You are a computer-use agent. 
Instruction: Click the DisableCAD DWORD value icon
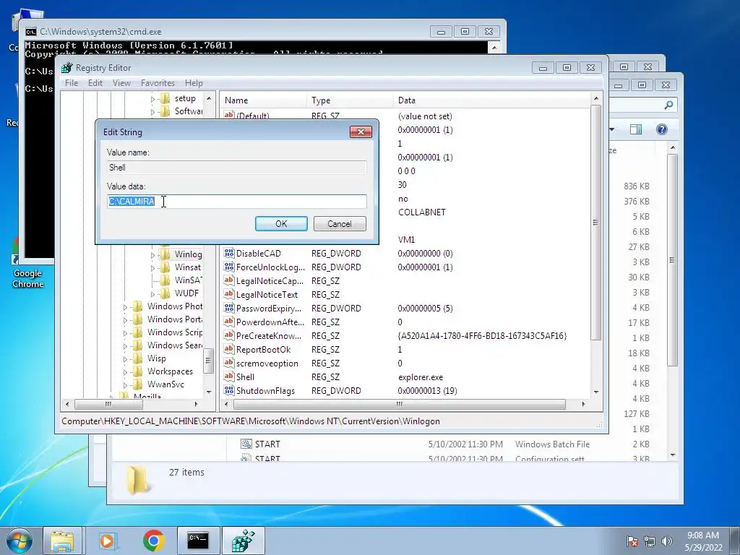click(229, 253)
